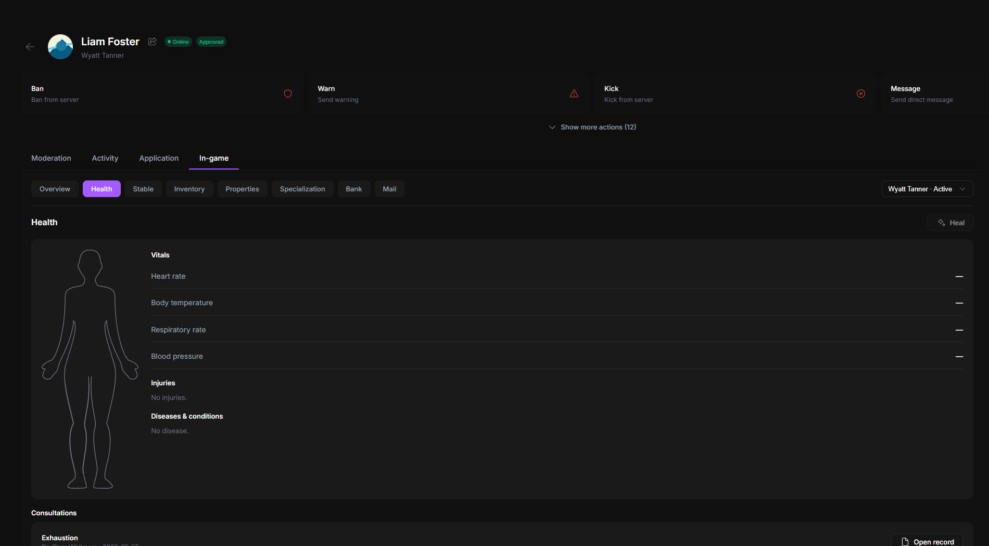
Task: Click Liam Foster's avatar image
Action: coord(60,47)
